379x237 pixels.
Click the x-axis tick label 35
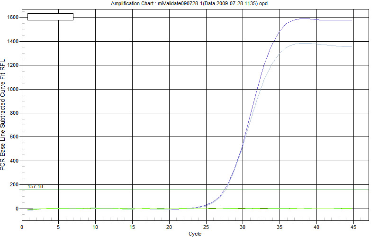(x=280, y=227)
